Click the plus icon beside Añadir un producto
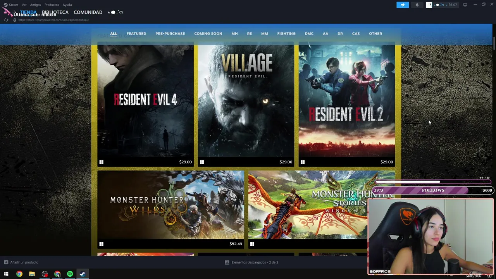The image size is (496, 279). click(x=6, y=262)
